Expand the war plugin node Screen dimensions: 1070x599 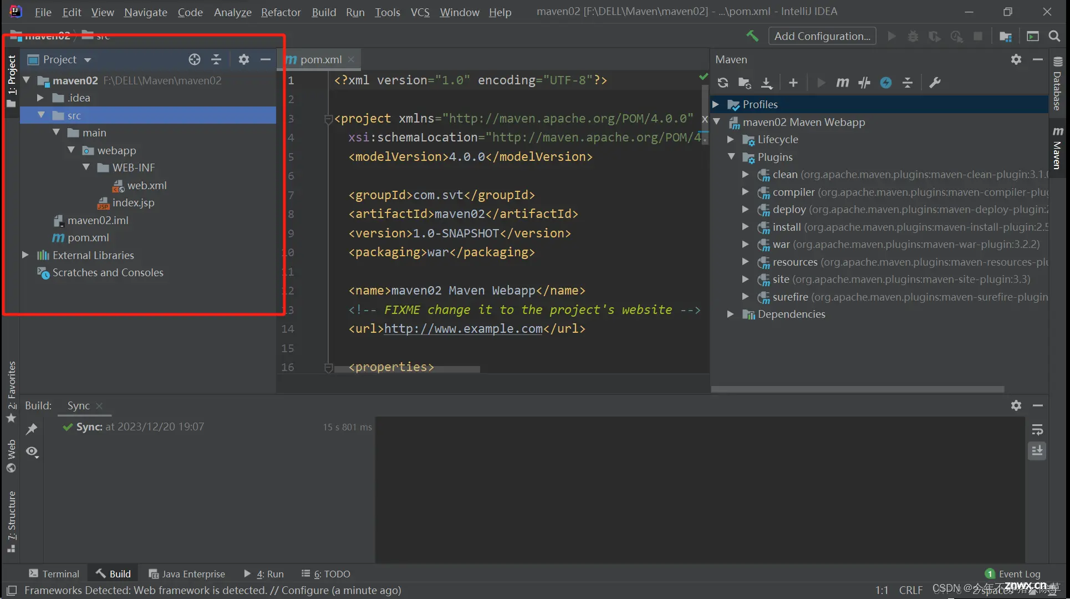click(746, 244)
